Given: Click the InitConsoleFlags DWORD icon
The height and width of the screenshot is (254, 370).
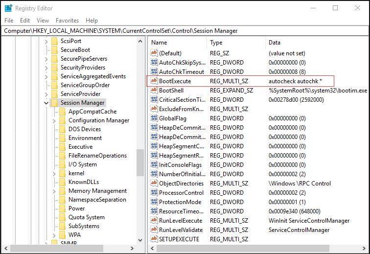Looking at the screenshot, I should click(x=154, y=164).
